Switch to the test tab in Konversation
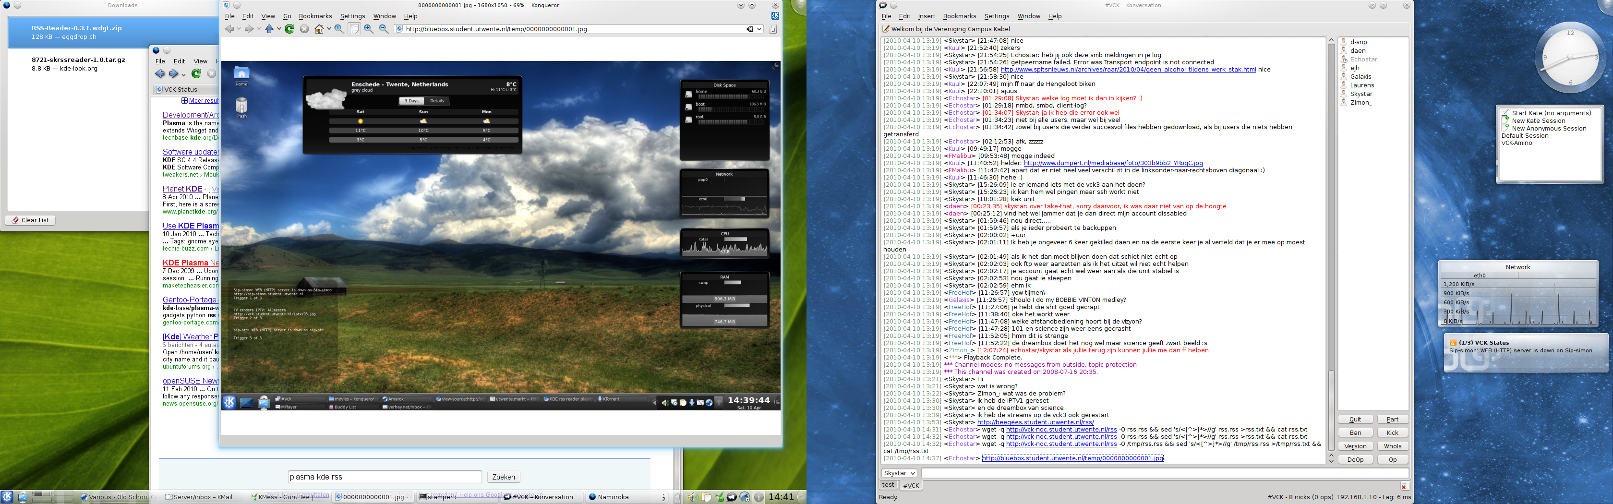 click(888, 485)
